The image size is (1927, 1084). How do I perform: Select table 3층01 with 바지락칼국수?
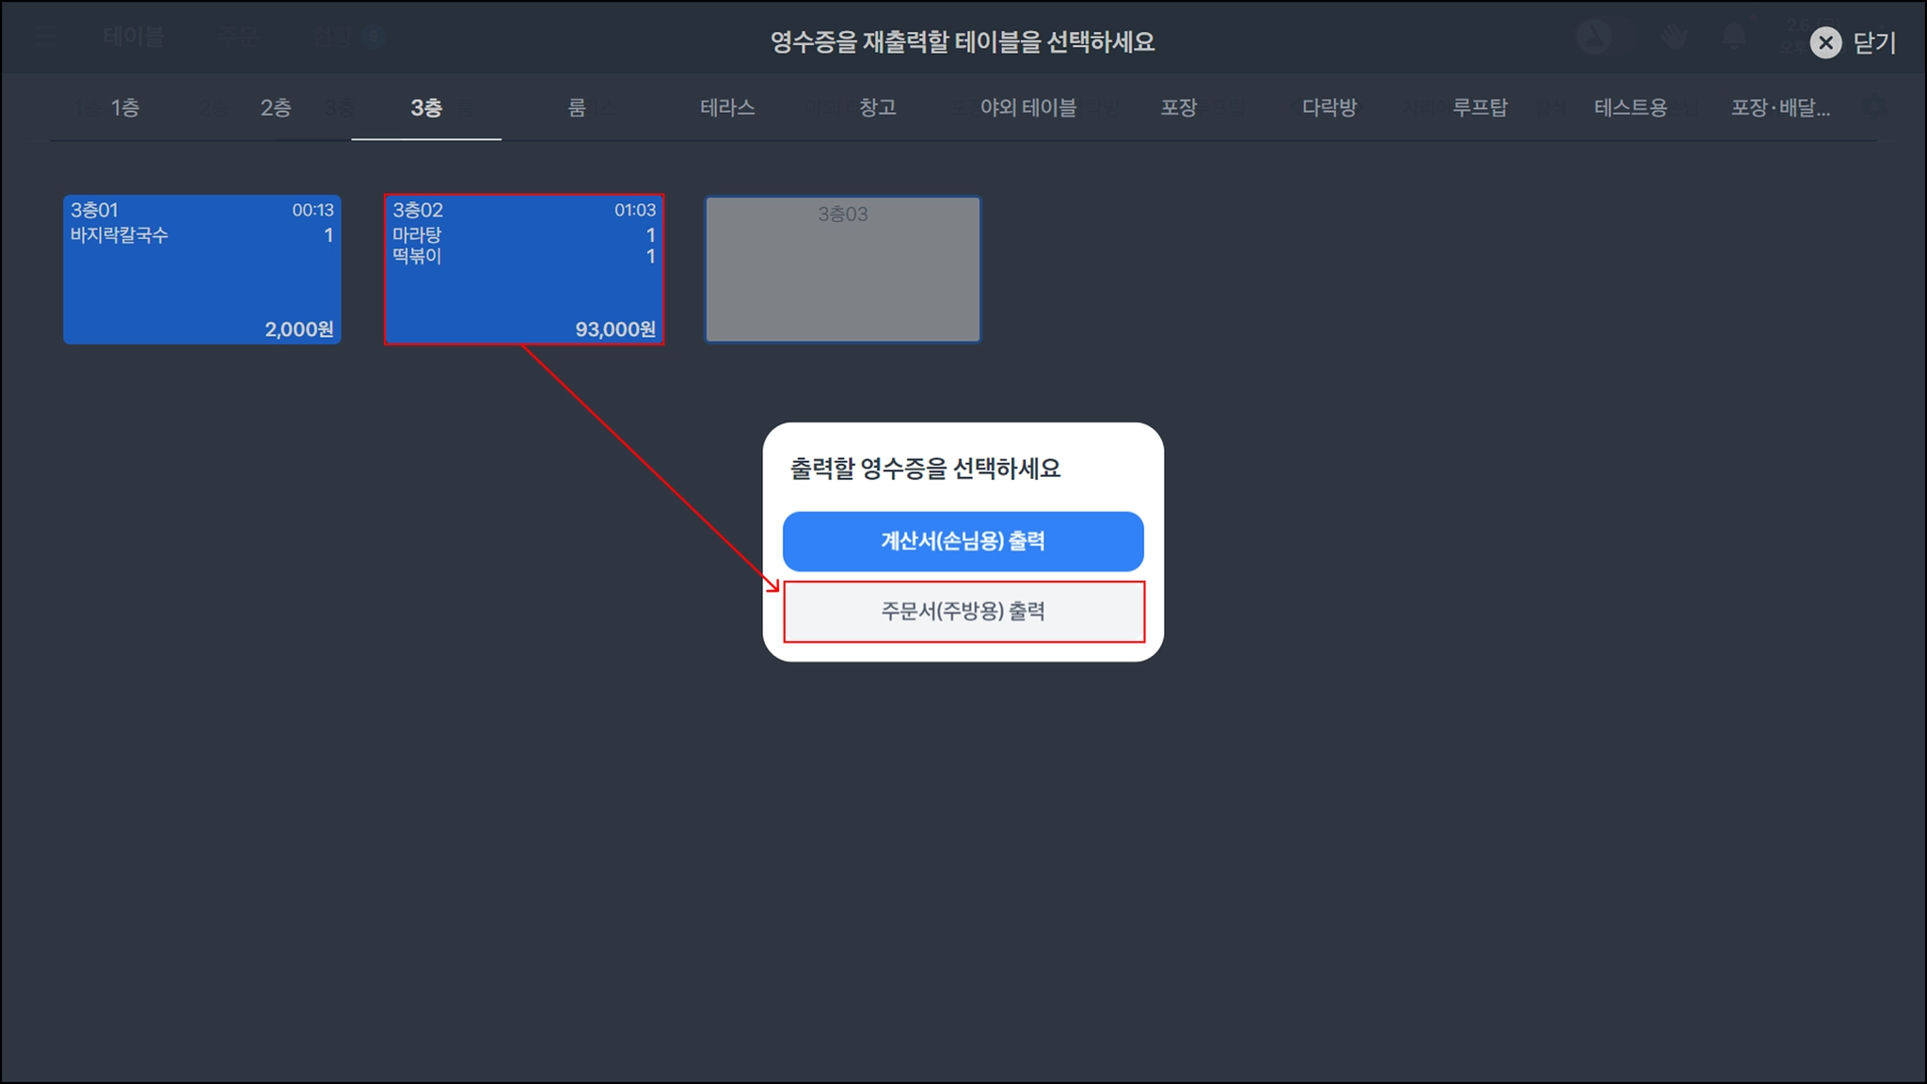[202, 269]
